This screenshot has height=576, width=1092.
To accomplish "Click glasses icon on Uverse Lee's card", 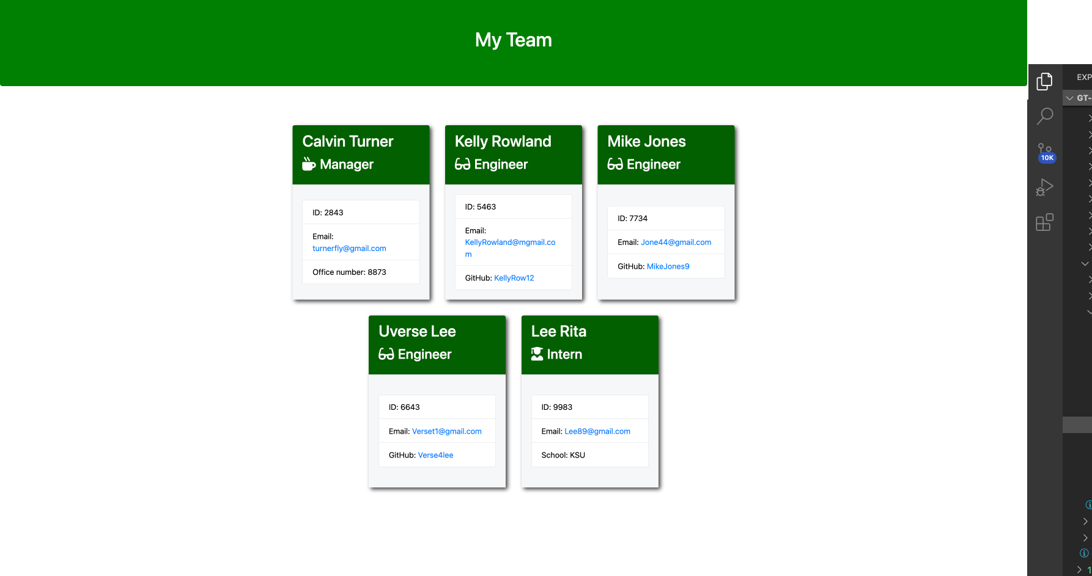I will (386, 354).
